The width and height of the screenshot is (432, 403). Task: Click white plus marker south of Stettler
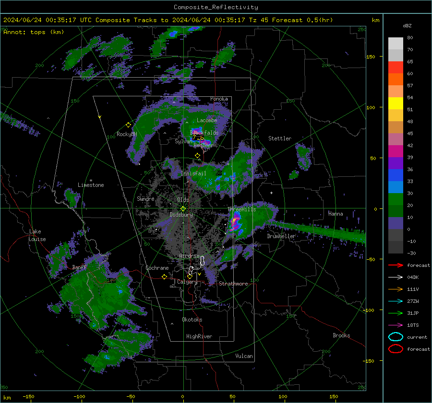tap(271, 193)
